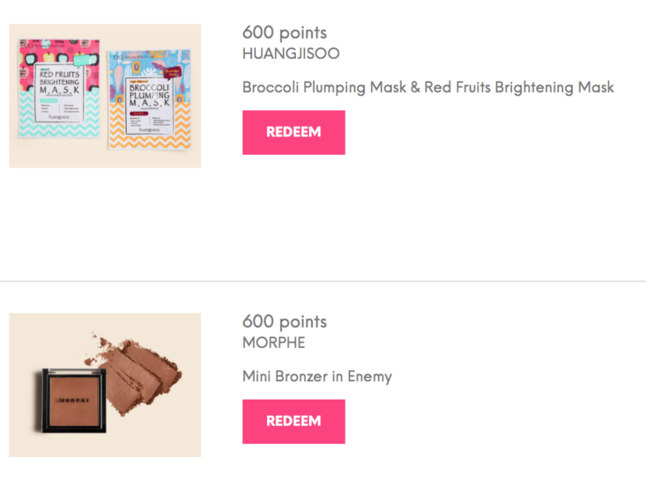This screenshot has width=646, height=493.
Task: Click the Red Fruits Brightening label on packet
Action: pos(60,88)
